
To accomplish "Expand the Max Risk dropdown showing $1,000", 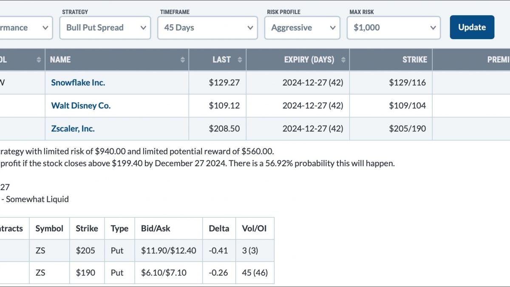I will point(394,28).
